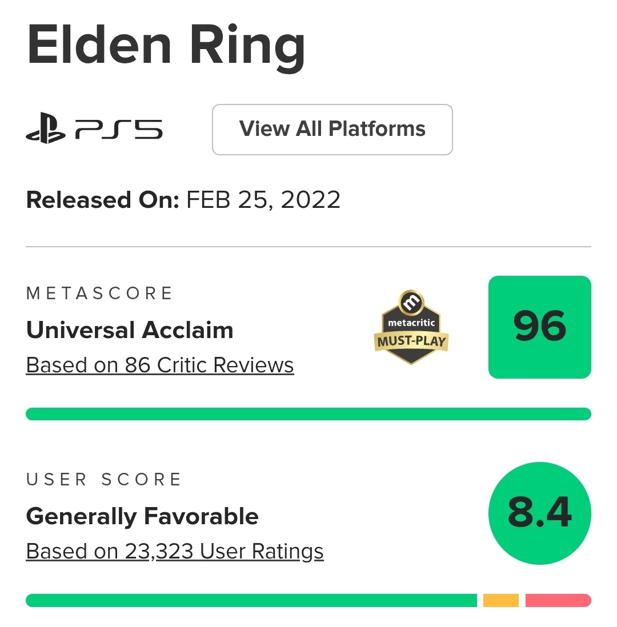This screenshot has height=627, width=617.
Task: Click the divider line below release date
Action: pyautogui.click(x=308, y=247)
